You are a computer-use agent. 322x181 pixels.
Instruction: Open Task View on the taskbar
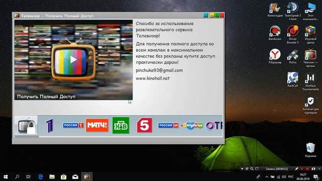coord(28,176)
